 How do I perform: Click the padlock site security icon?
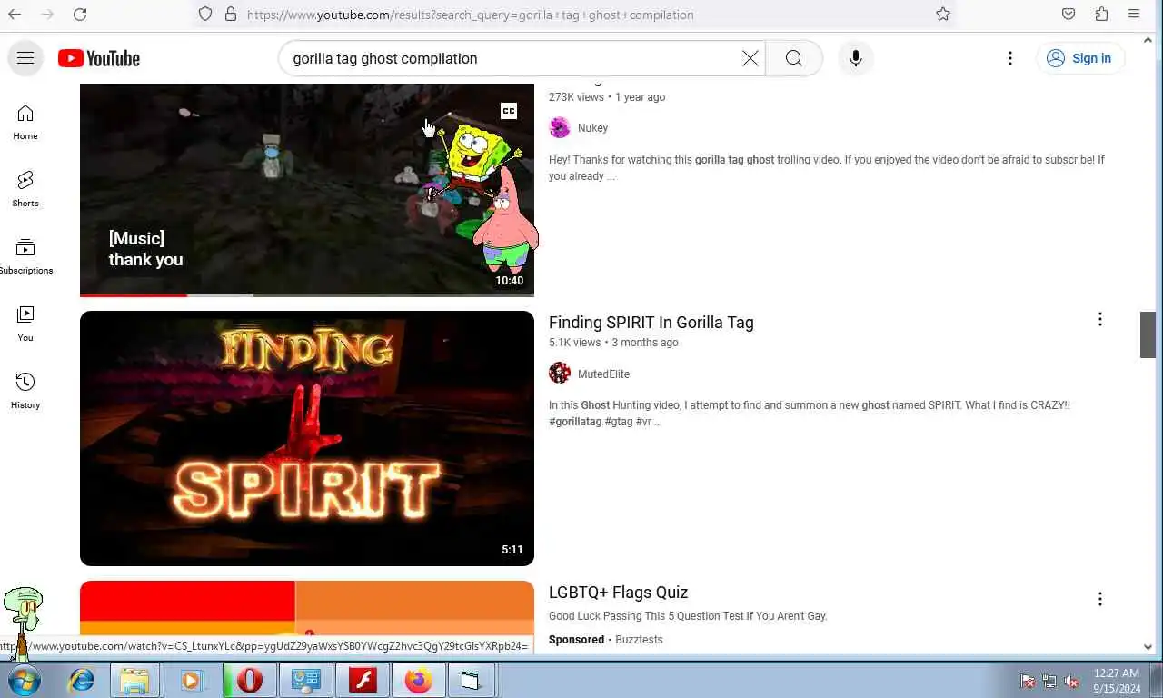pos(231,15)
